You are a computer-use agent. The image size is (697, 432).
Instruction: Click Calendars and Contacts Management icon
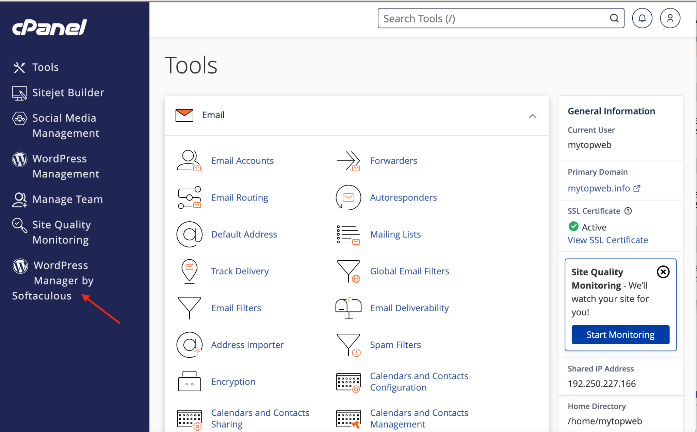pyautogui.click(x=348, y=419)
